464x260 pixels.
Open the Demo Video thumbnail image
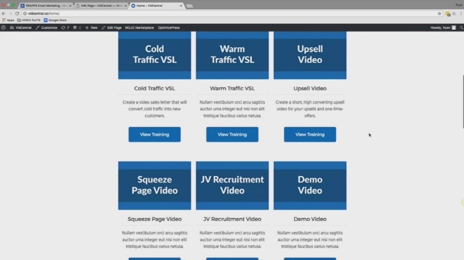tap(310, 185)
